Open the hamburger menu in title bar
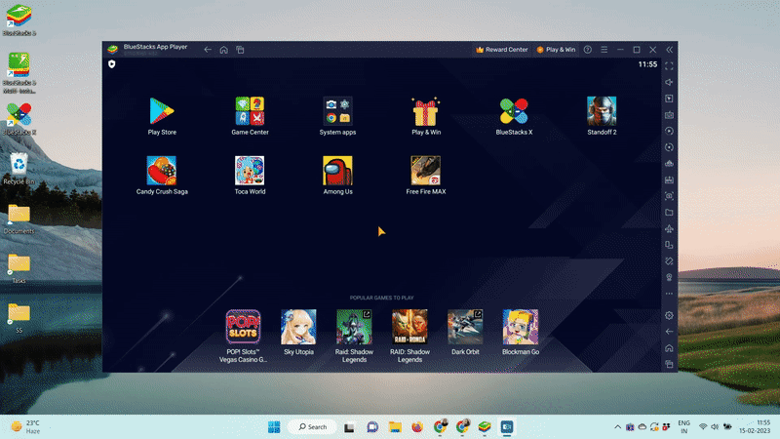 [x=604, y=49]
